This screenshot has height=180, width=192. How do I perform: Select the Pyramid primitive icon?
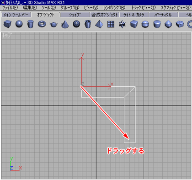pos(99,24)
